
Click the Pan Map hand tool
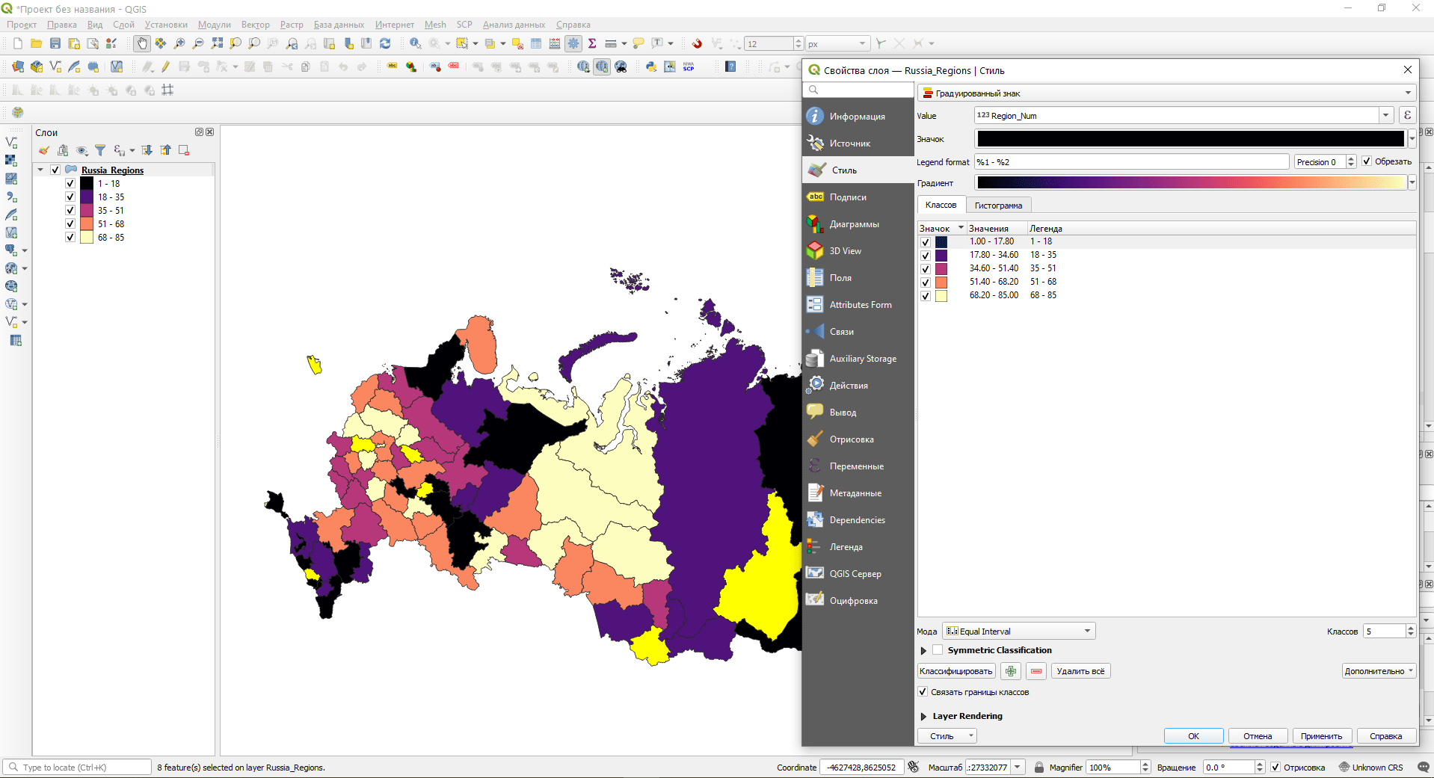142,44
